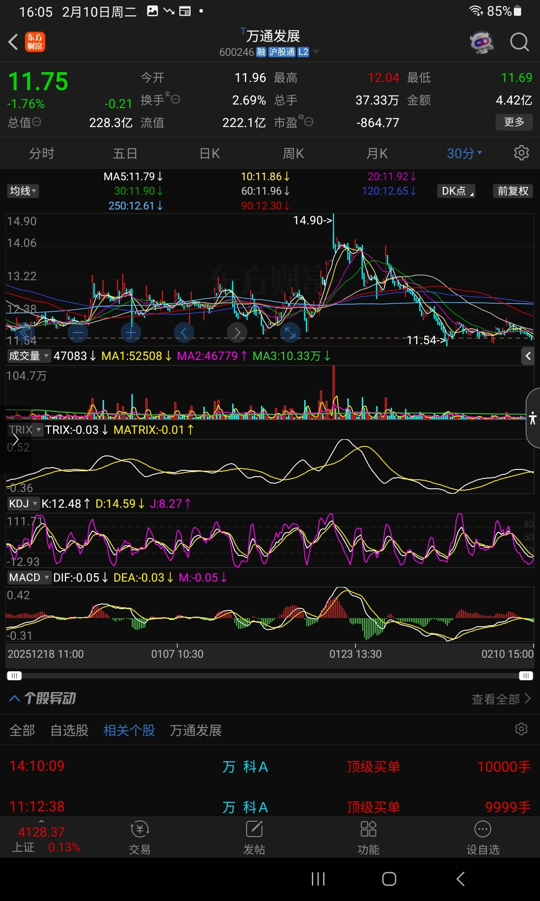Grab right handle of chart range slider
Screen dimensions: 540x901
click(526, 676)
